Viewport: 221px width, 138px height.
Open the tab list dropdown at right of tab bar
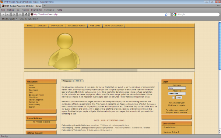coord(218,6)
